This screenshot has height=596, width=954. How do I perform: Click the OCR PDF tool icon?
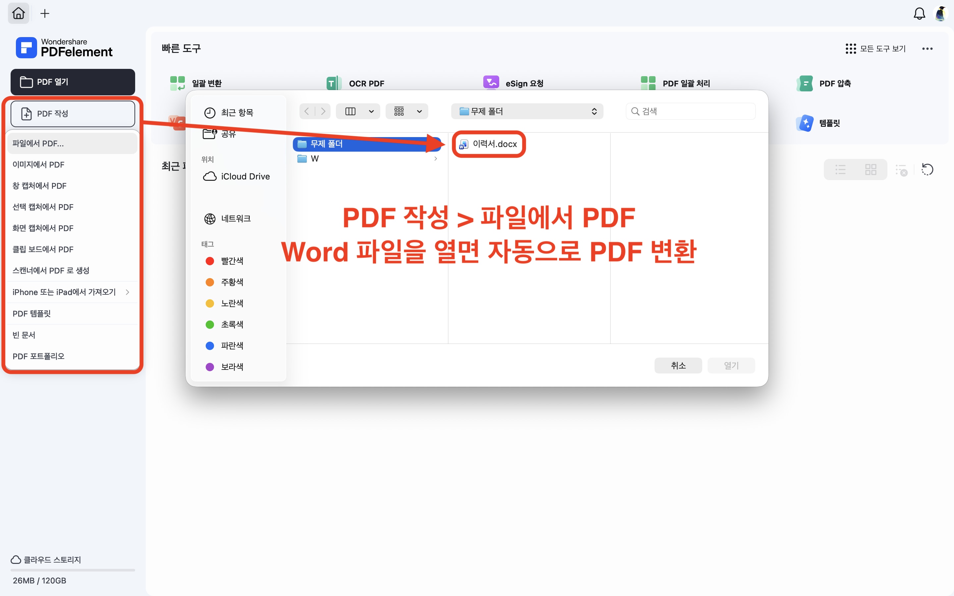point(333,83)
